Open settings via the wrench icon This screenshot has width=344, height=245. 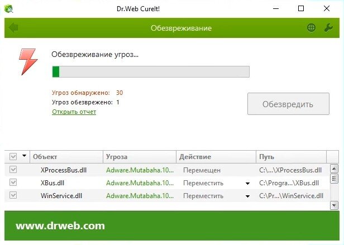(x=328, y=28)
